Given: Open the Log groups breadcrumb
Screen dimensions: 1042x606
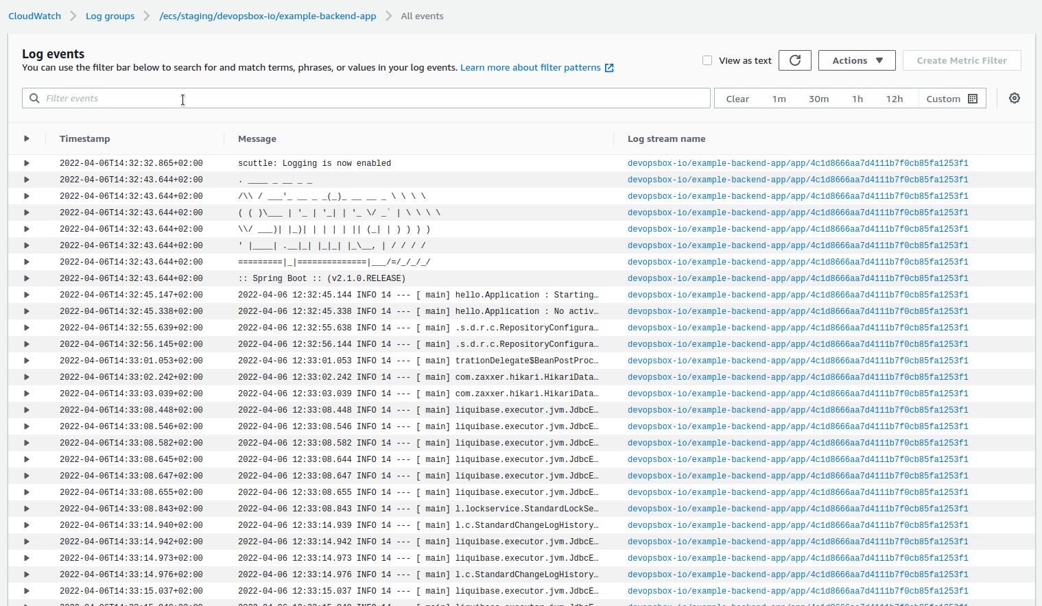Looking at the screenshot, I should pyautogui.click(x=110, y=15).
